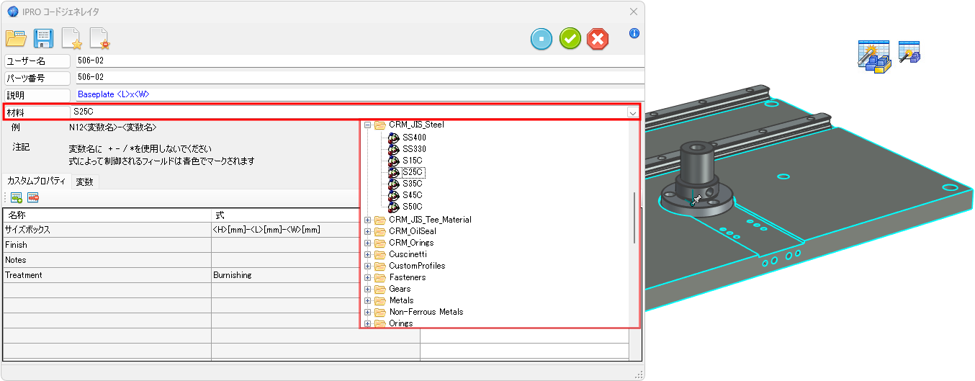This screenshot has width=975, height=381.
Task: Click the 材料 field showing S25C
Action: pyautogui.click(x=348, y=112)
